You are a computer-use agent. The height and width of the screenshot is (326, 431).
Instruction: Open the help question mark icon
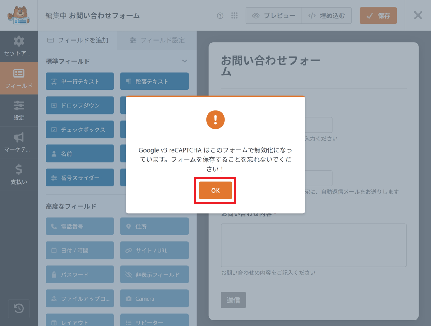click(x=220, y=16)
